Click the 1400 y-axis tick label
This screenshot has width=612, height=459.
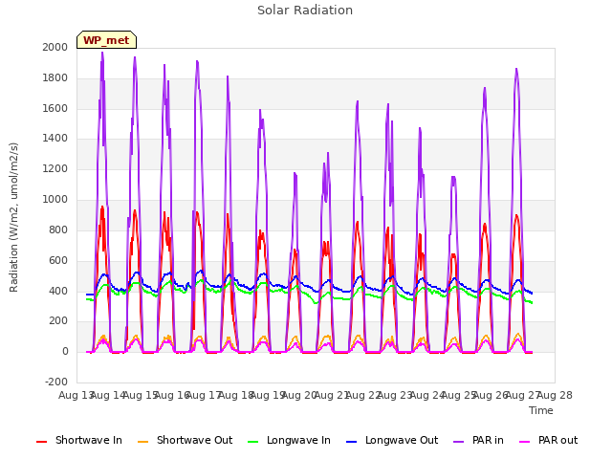[x=55, y=138]
